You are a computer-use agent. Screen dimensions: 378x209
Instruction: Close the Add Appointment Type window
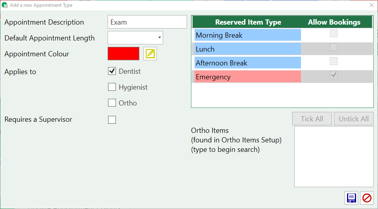point(372,5)
